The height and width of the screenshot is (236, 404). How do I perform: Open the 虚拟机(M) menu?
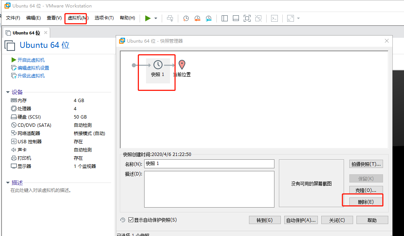(78, 18)
